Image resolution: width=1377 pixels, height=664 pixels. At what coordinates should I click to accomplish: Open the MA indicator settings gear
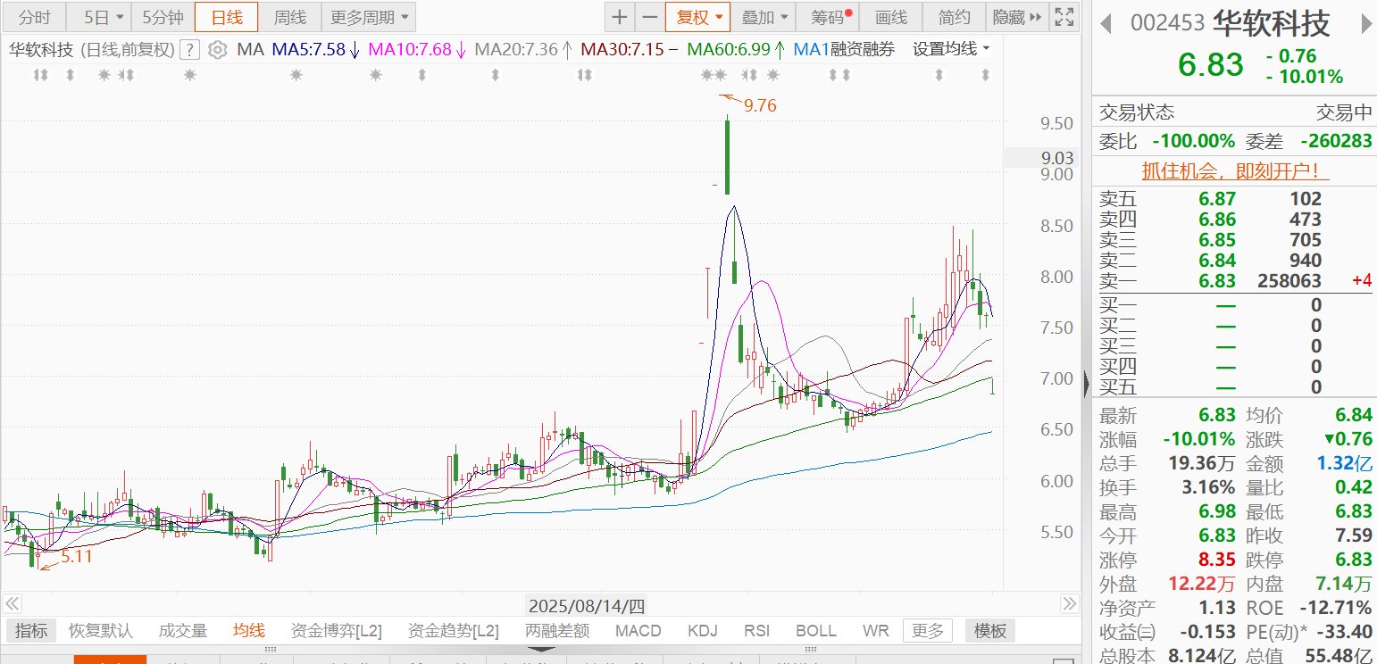point(217,50)
